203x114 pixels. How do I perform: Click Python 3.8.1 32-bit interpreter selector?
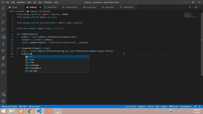9,106
